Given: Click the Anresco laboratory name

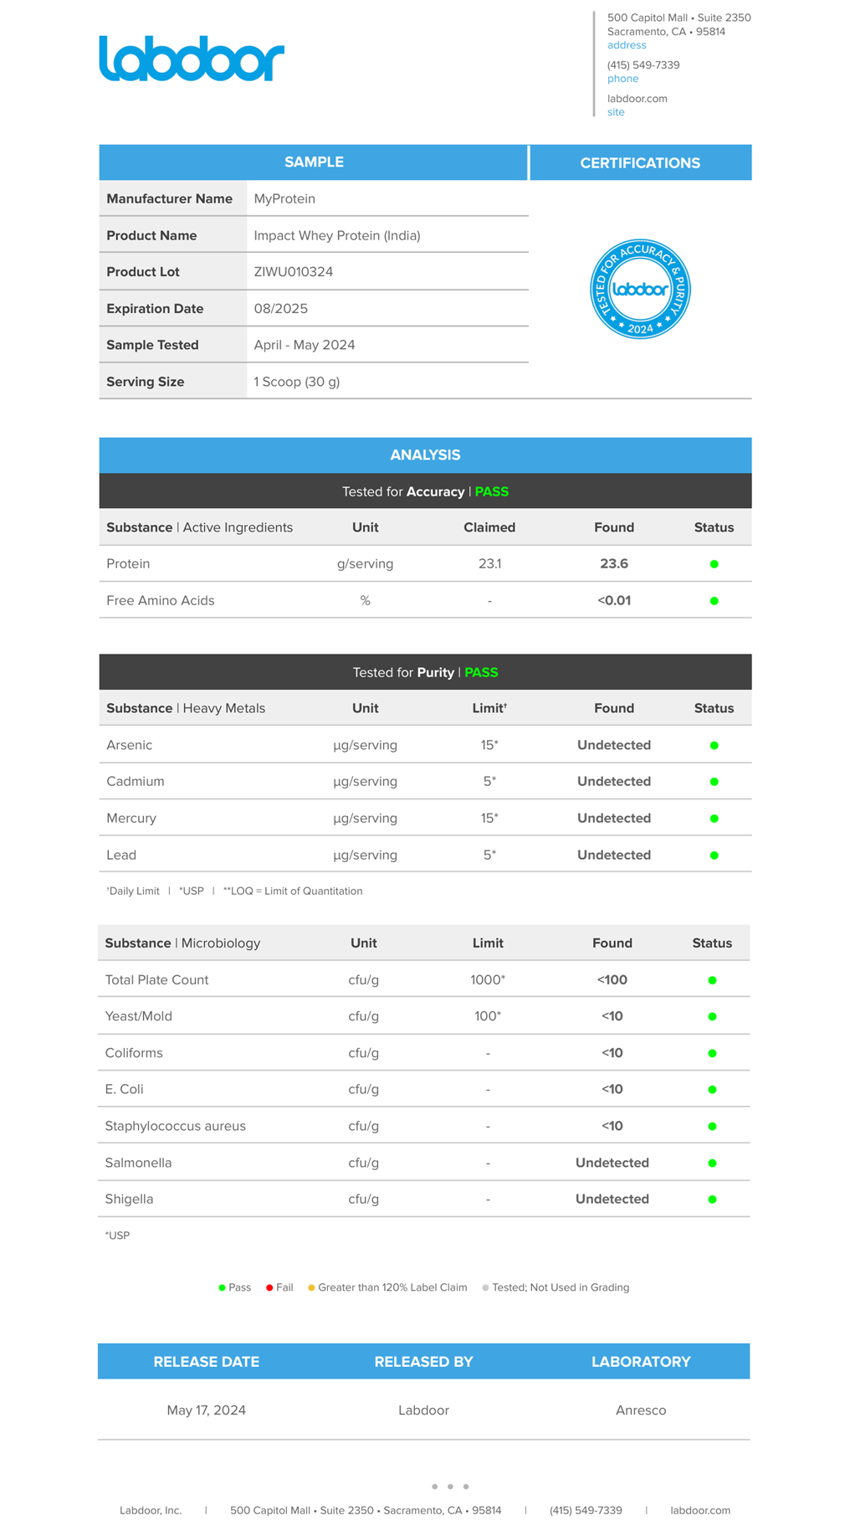Looking at the screenshot, I should [640, 1410].
